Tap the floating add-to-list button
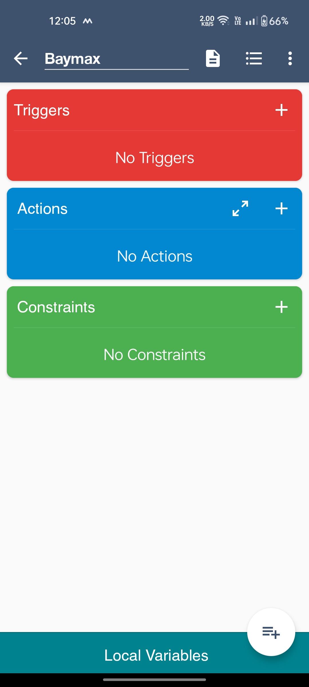This screenshot has width=309, height=687. tap(271, 632)
